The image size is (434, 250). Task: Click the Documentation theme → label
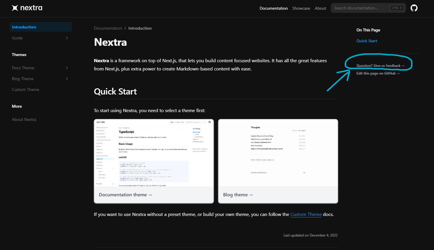point(125,195)
